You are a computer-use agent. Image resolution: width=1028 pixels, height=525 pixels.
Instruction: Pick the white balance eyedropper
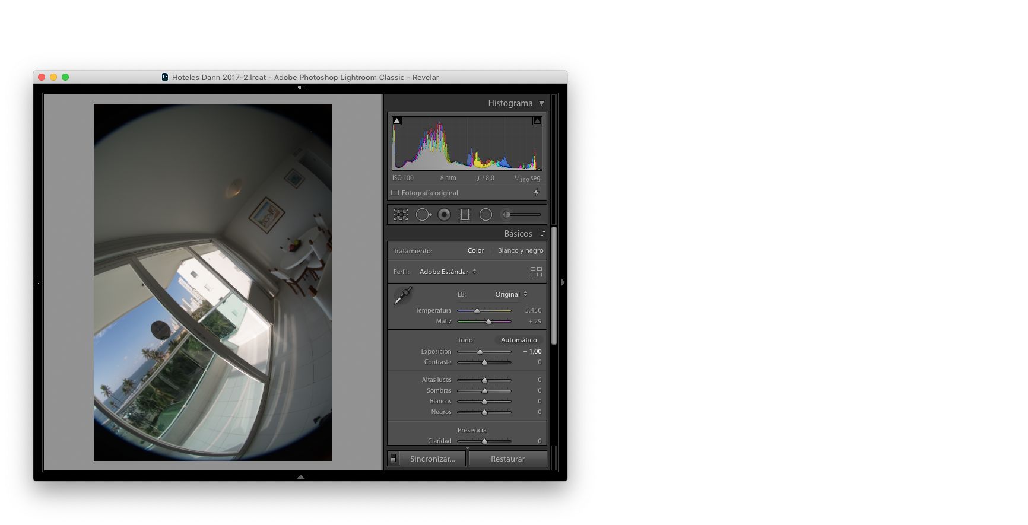click(403, 295)
